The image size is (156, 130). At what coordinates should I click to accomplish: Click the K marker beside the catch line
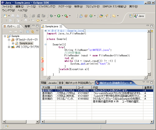click(42, 69)
